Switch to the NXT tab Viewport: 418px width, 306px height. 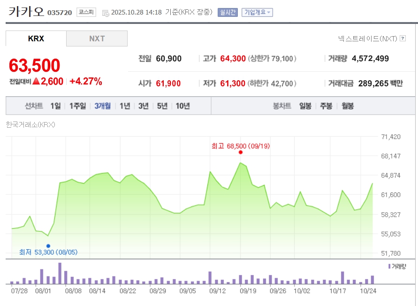point(97,38)
